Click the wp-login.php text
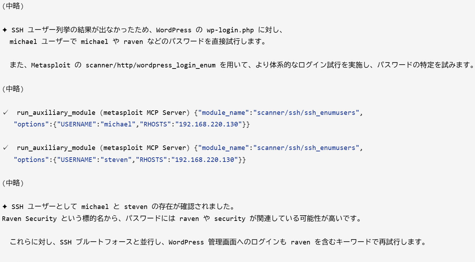 pyautogui.click(x=230, y=30)
